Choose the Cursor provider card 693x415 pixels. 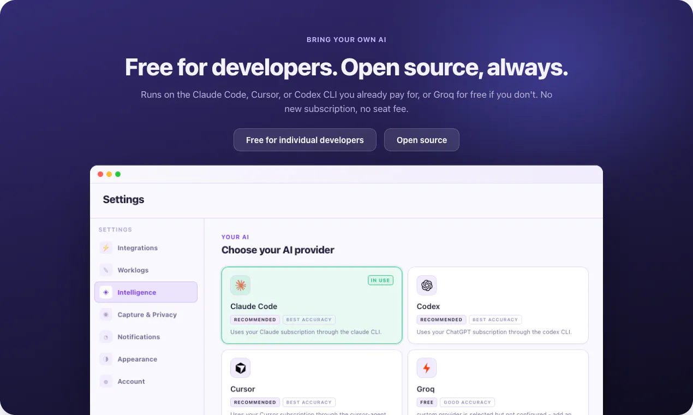click(x=312, y=382)
